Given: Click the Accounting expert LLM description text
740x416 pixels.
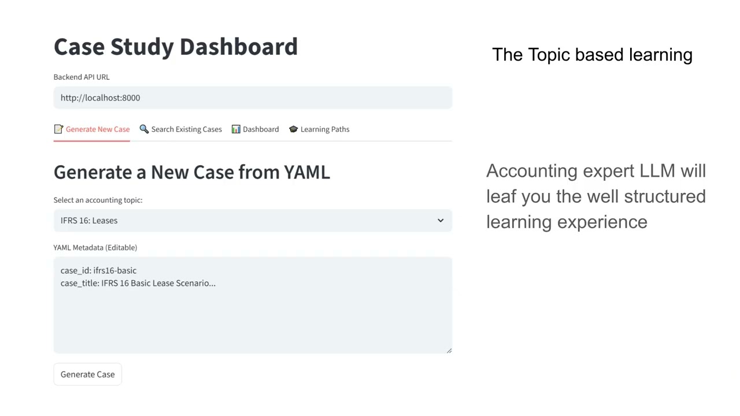Looking at the screenshot, I should 595,196.
